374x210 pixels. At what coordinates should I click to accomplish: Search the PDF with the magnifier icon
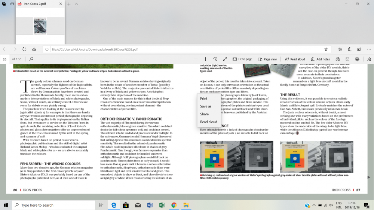pyautogui.click(x=31, y=59)
